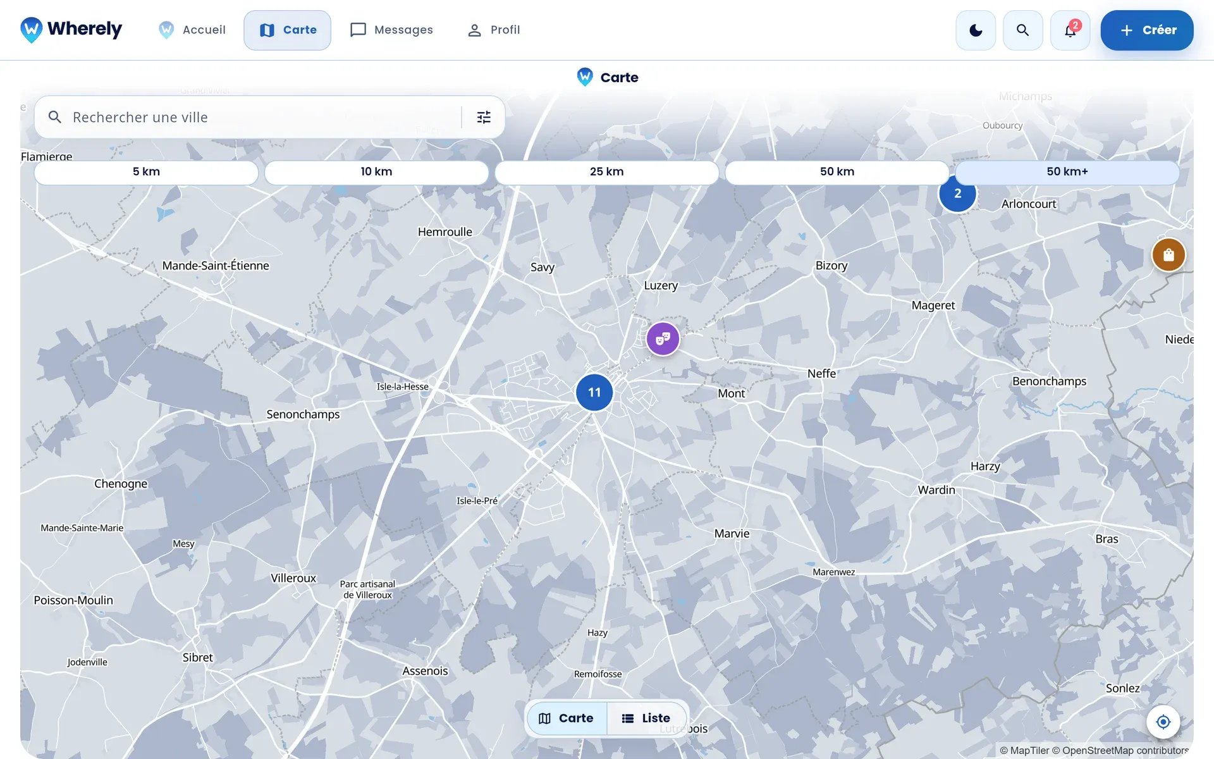Click the Sonlez map label
Image resolution: width=1214 pixels, height=759 pixels.
tap(1122, 688)
